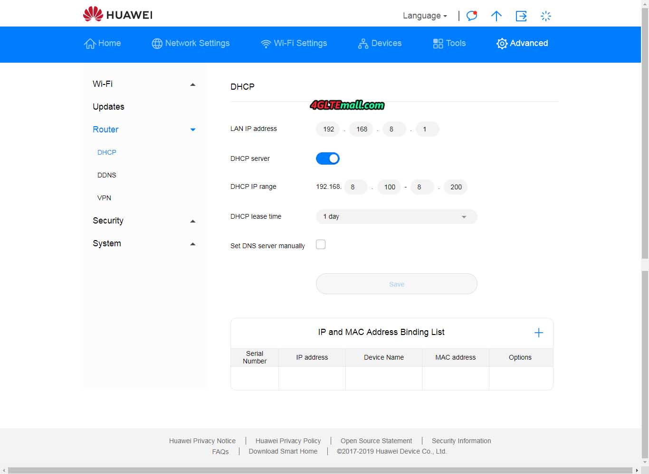The width and height of the screenshot is (649, 474).
Task: Click the Huawei logo icon
Action: click(x=93, y=14)
